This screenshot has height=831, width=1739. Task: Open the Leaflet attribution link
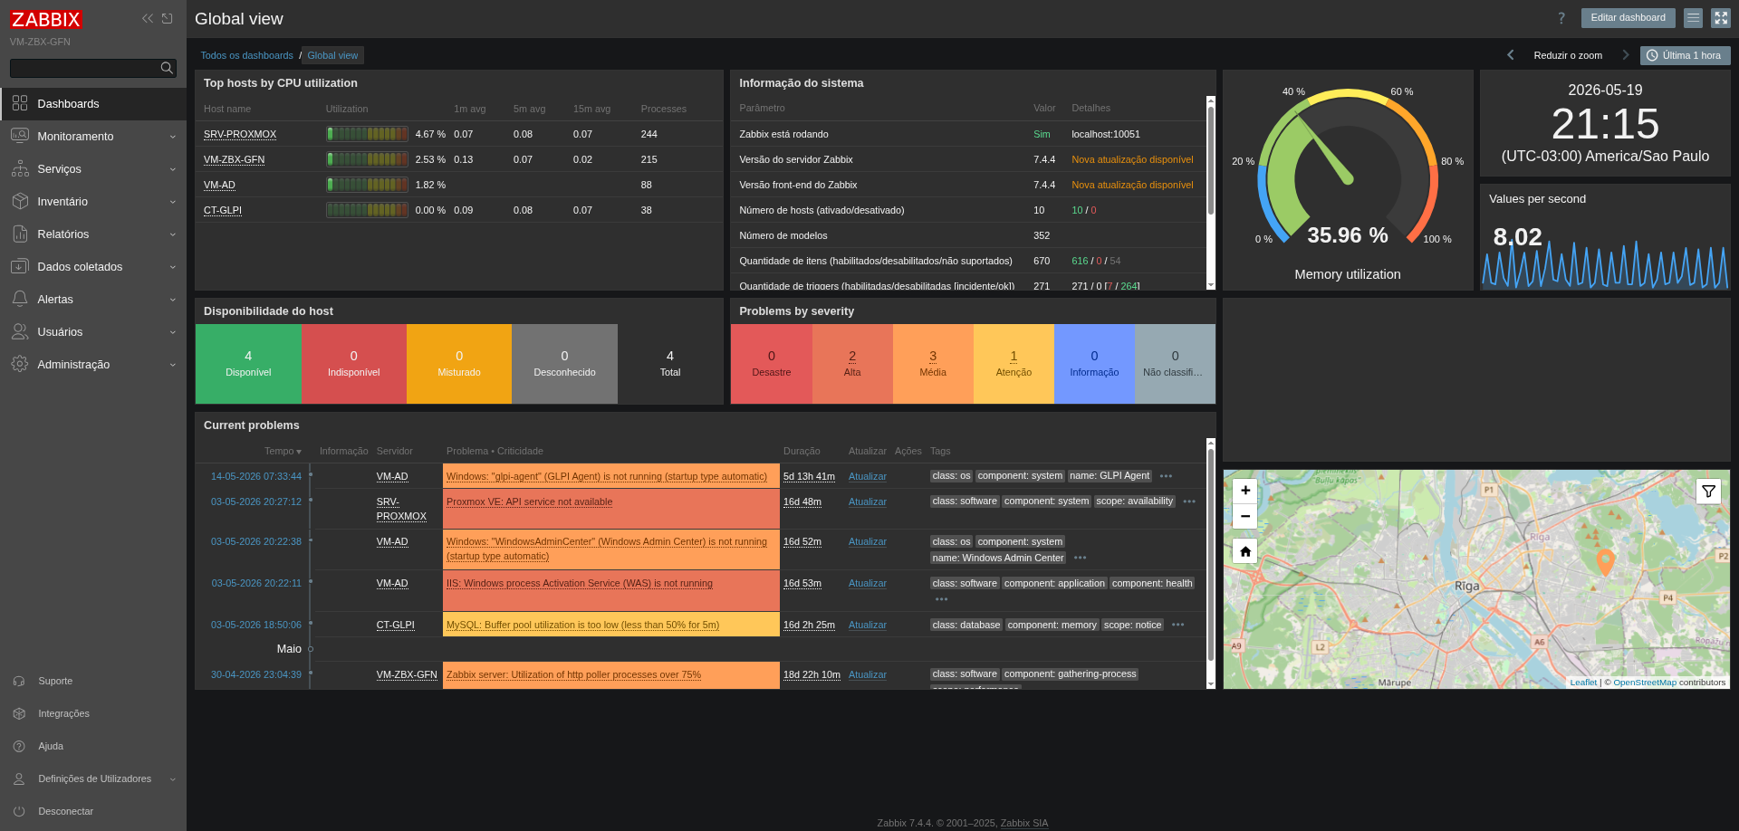click(x=1583, y=683)
